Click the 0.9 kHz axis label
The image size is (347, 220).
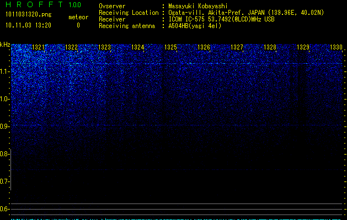(x=4, y=127)
